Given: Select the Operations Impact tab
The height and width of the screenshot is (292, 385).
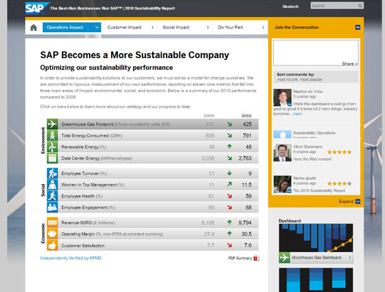Looking at the screenshot, I should tap(72, 28).
